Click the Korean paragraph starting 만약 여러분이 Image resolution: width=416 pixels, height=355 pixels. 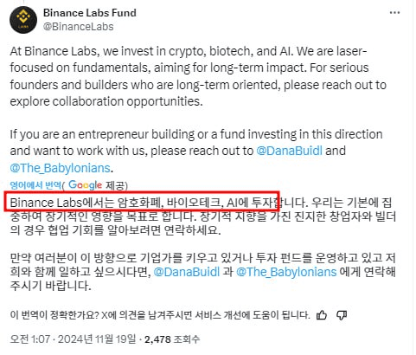pyautogui.click(x=202, y=272)
